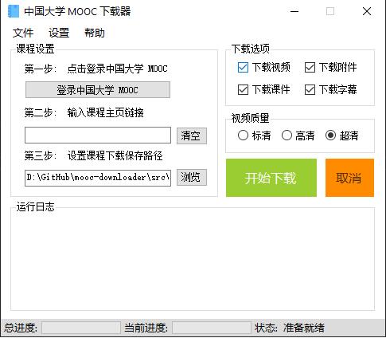Click the 登录中国大学 MOOC button
This screenshot has height=338, width=386.
98,90
